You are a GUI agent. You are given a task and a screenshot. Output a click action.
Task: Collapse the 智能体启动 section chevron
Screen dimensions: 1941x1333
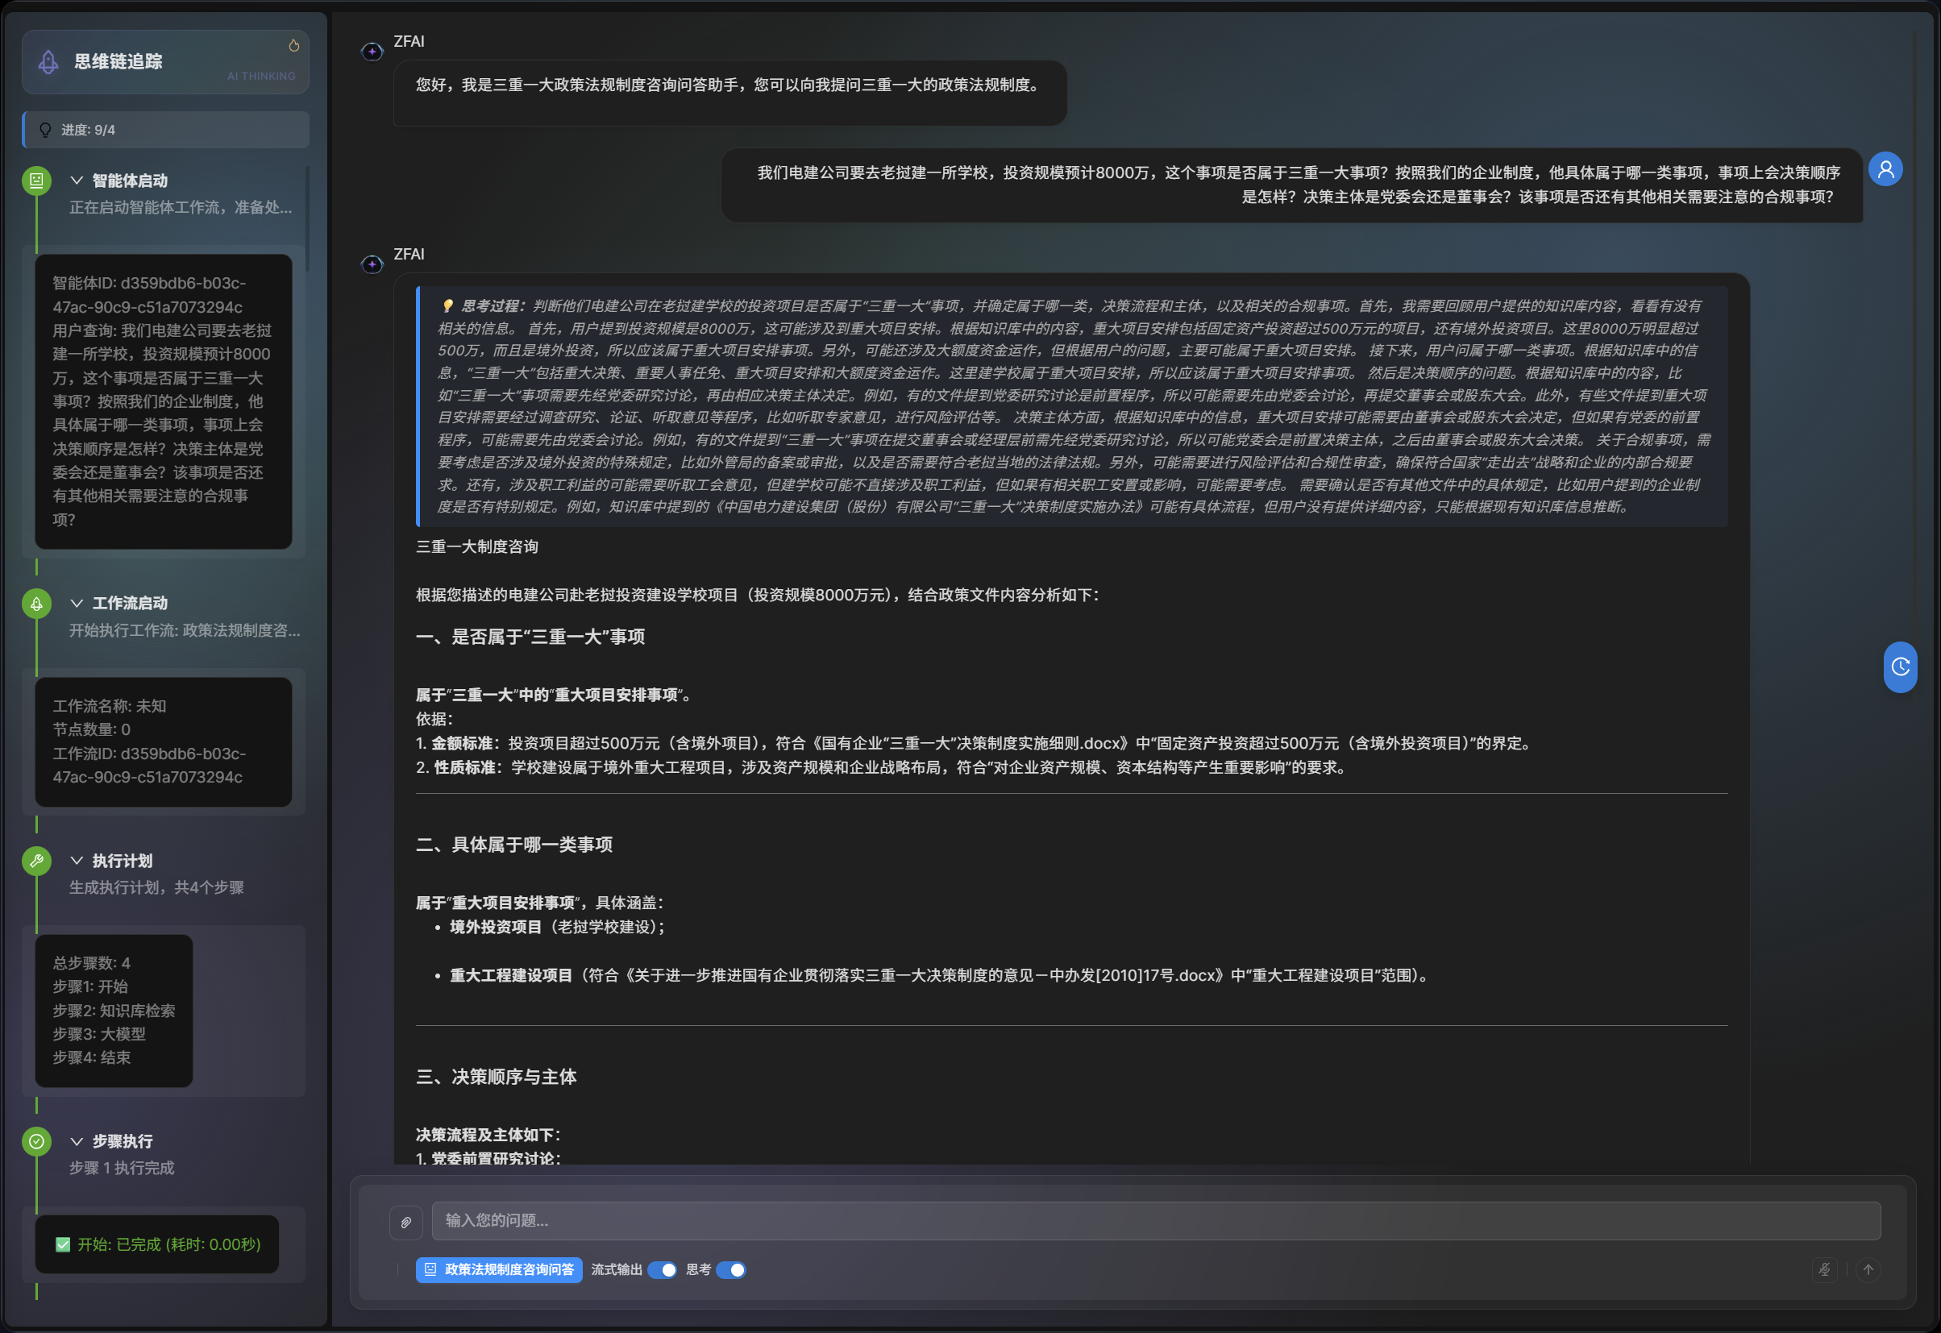coord(77,181)
